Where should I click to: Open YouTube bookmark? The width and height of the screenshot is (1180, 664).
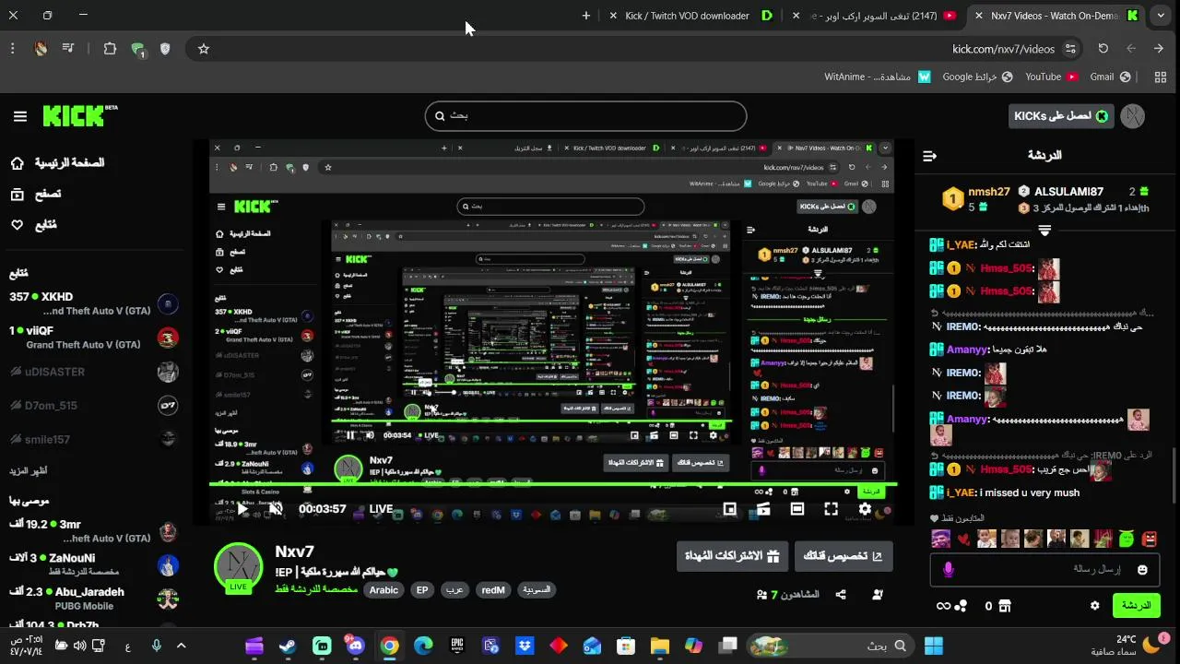[1051, 77]
